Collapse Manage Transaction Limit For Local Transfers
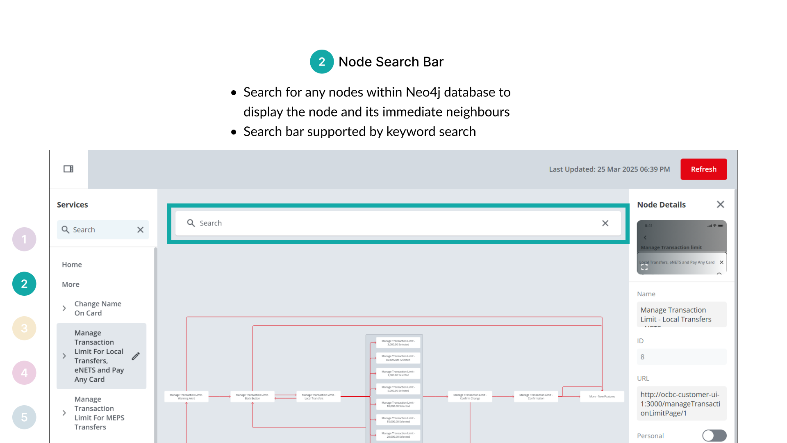787x443 pixels. click(x=64, y=356)
